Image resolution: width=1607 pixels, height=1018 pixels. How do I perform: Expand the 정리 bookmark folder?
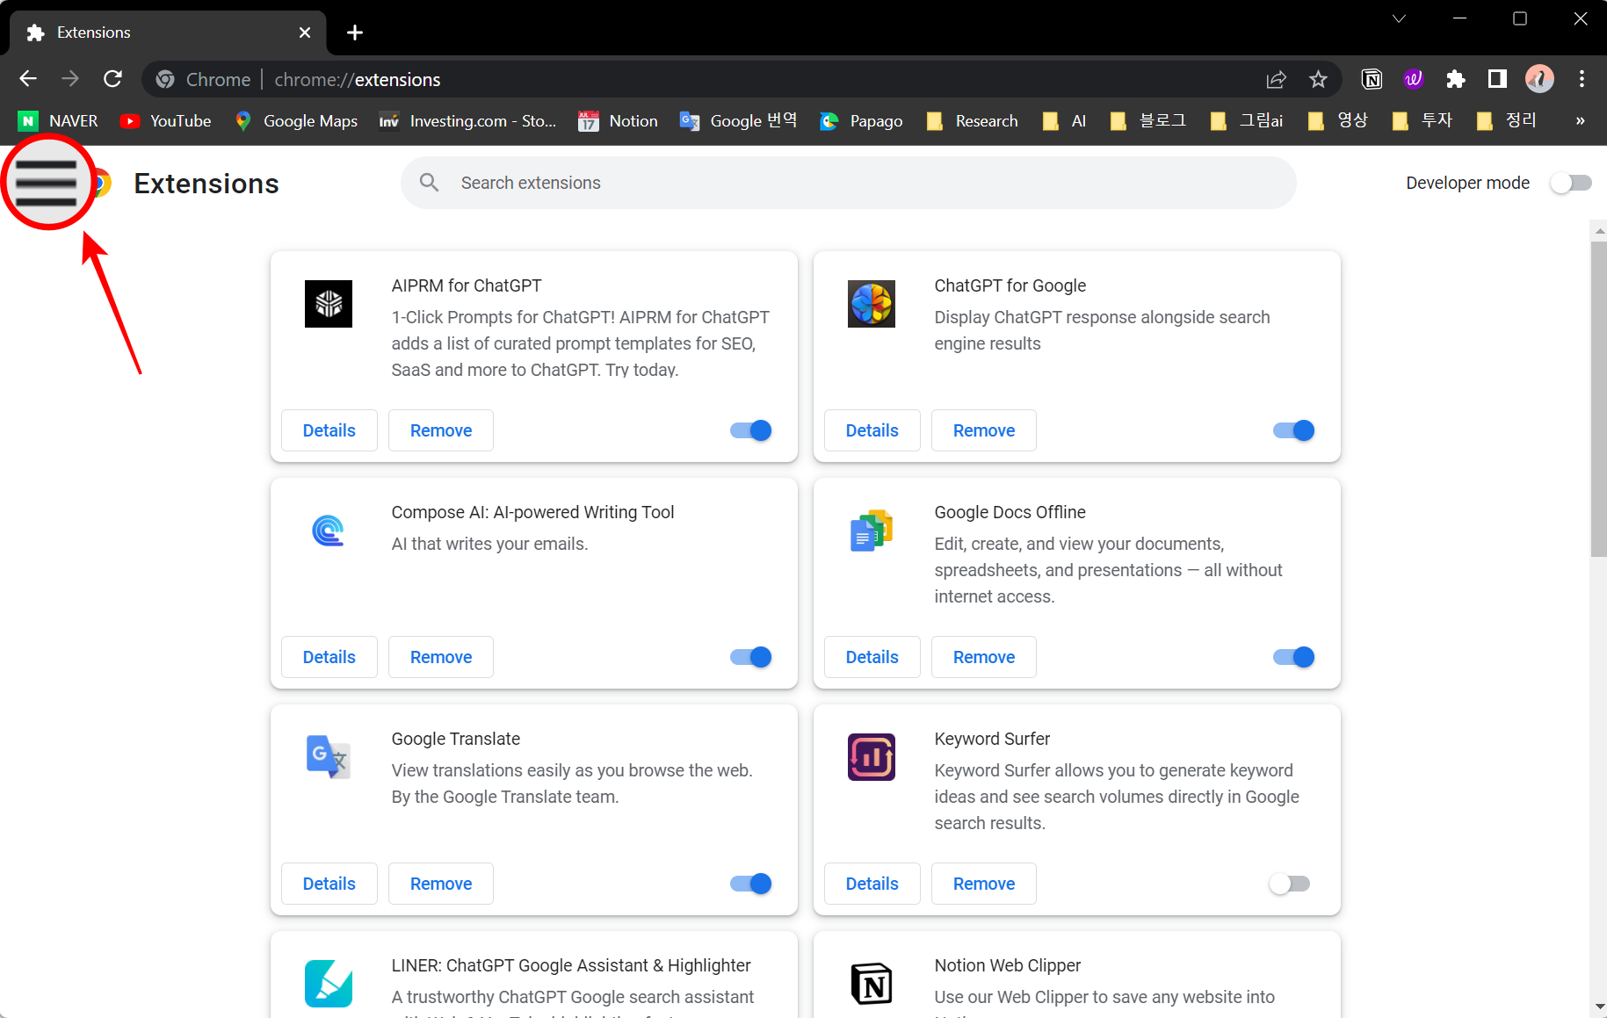tap(1507, 121)
